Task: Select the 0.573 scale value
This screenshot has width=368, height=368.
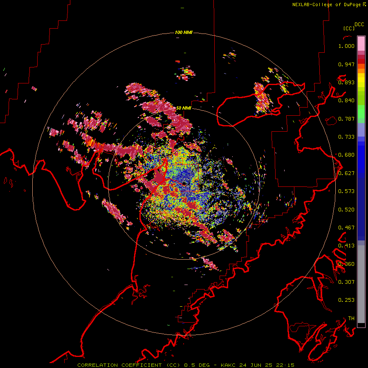Action: pyautogui.click(x=346, y=191)
